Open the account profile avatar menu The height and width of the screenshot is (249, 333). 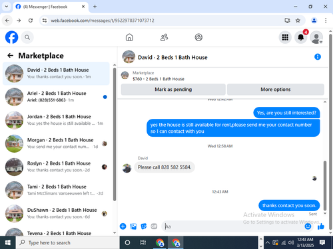pos(316,37)
